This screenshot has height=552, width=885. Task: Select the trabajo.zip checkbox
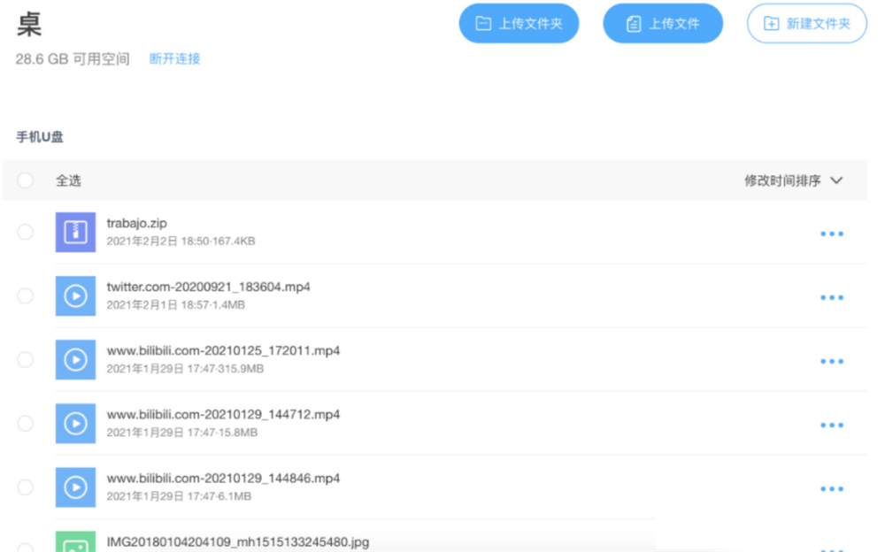click(25, 232)
